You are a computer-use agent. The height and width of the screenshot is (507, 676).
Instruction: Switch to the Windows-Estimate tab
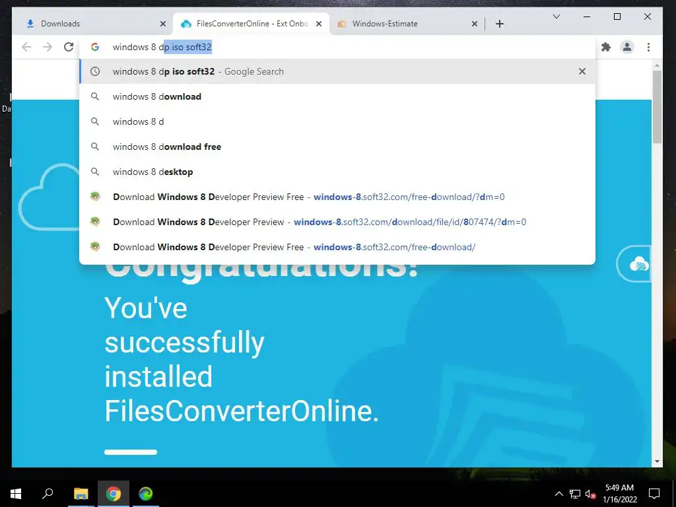pyautogui.click(x=407, y=24)
